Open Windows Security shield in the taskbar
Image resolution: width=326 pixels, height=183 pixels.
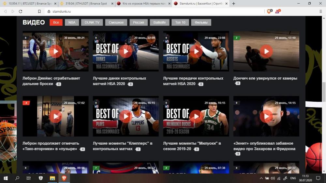click(41, 178)
